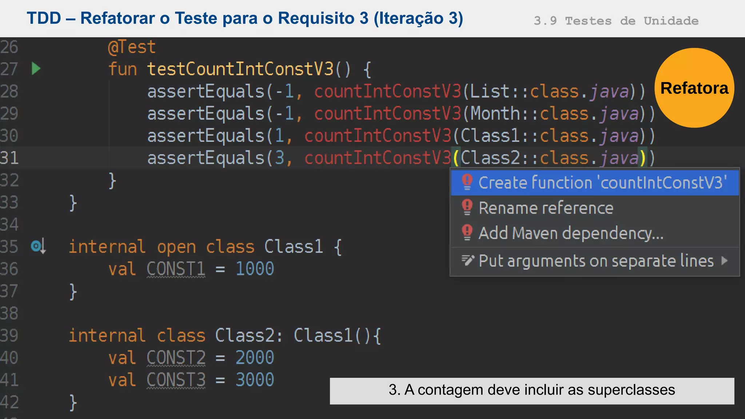The width and height of the screenshot is (745, 419).
Task: Click red bulb icon beside Rename reference
Action: (467, 208)
